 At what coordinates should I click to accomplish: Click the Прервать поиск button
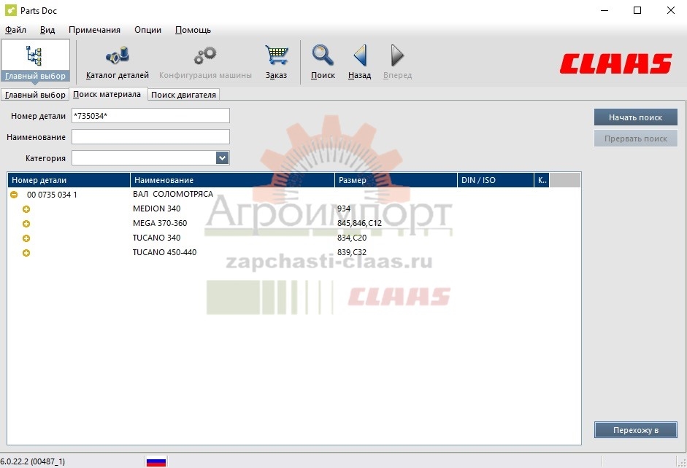click(635, 139)
